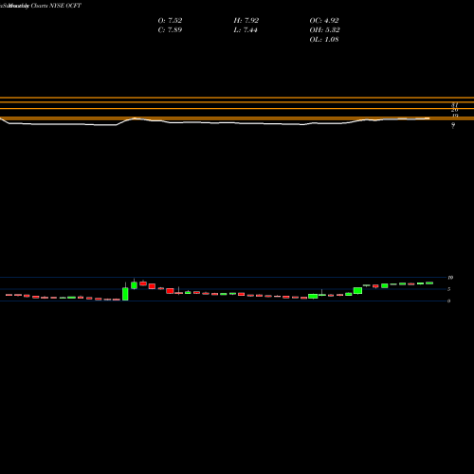Click the "OC: 4.92" reading

[324, 21]
